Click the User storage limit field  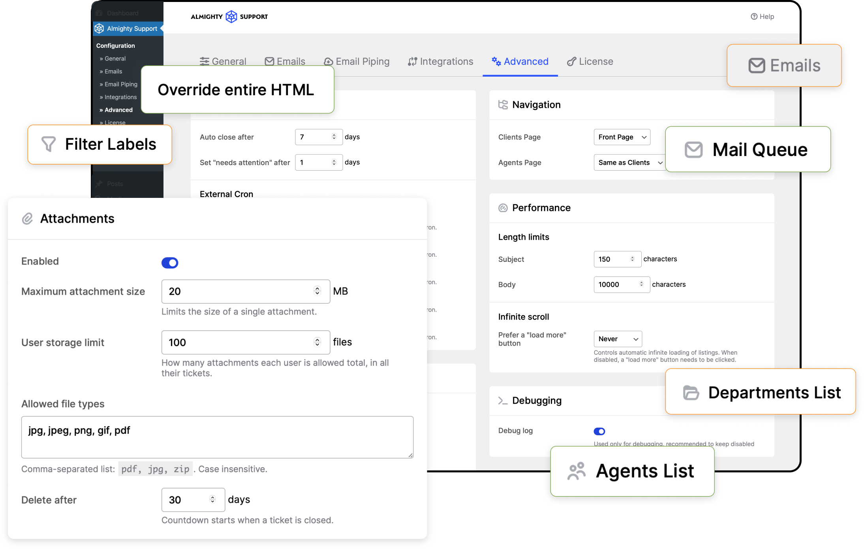(x=246, y=342)
